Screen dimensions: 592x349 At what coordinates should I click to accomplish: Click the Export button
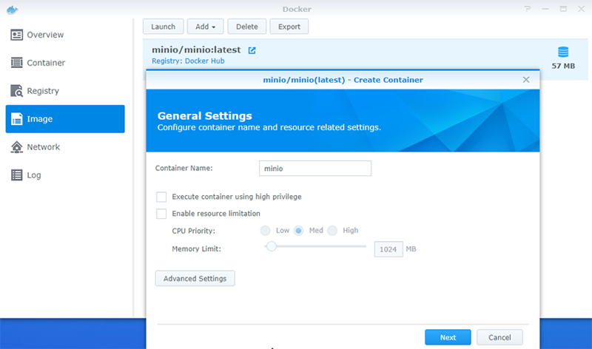point(289,27)
